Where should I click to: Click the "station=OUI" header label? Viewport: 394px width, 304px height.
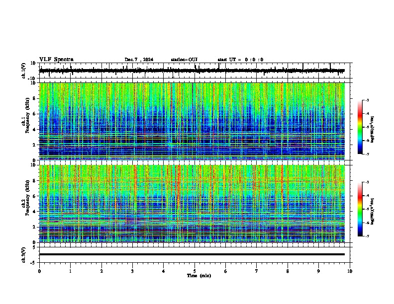(x=184, y=60)
